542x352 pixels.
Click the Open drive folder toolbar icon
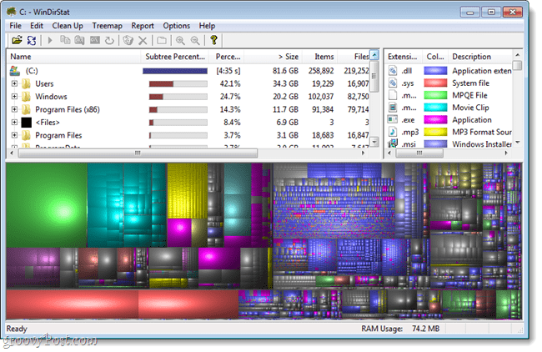(17, 41)
